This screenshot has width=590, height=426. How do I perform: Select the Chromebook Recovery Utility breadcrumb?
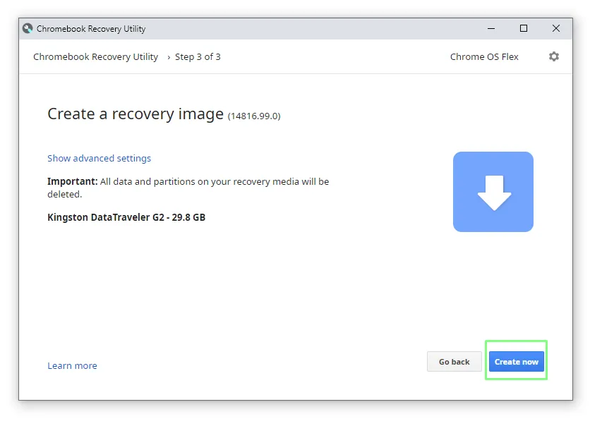click(95, 57)
